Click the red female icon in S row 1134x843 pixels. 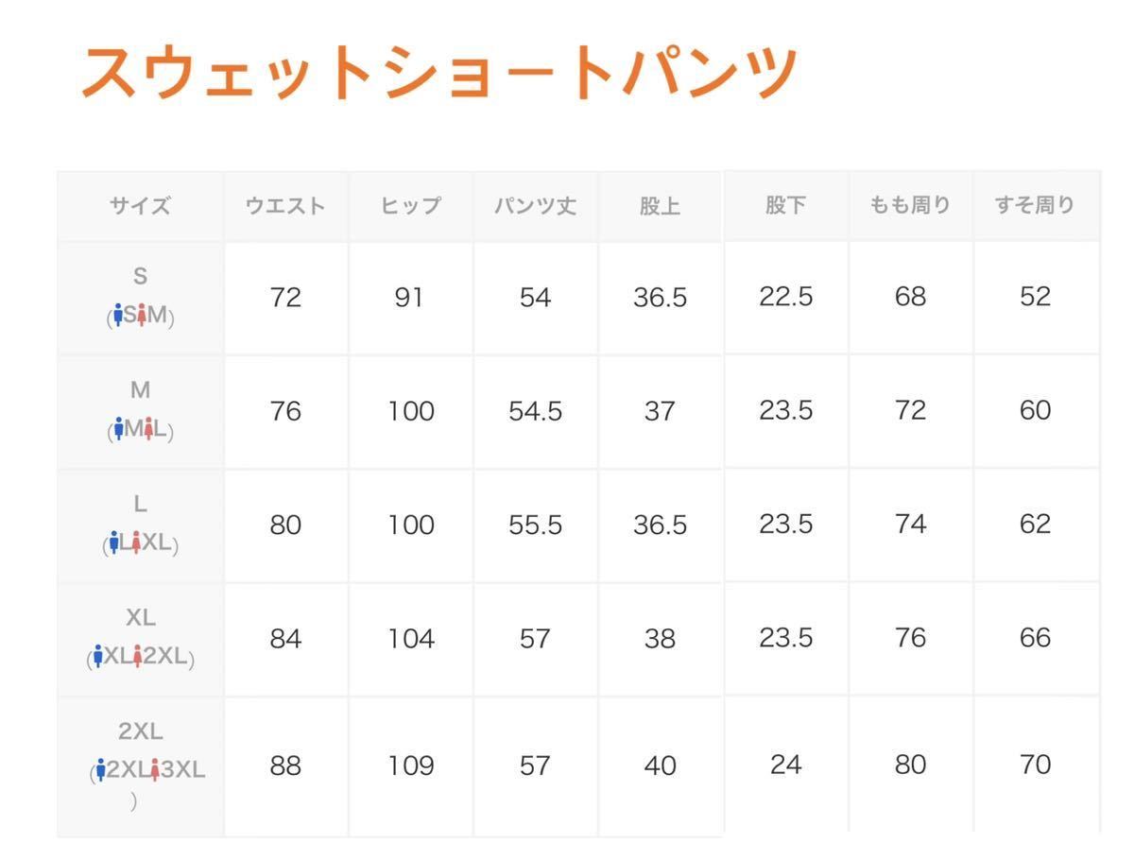tap(141, 316)
